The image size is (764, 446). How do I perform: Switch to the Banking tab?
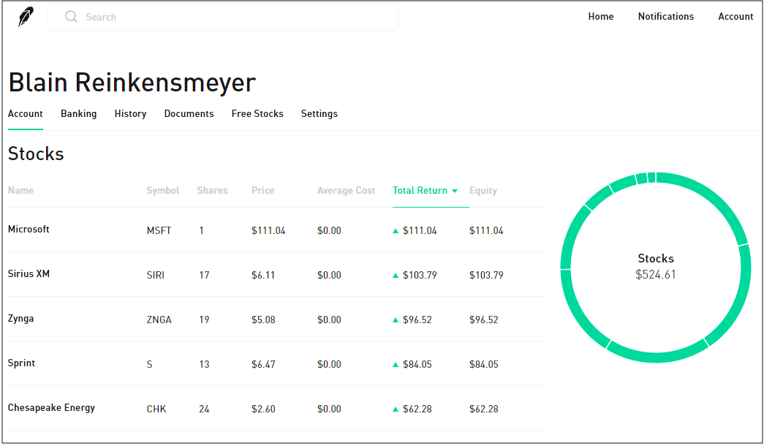(x=78, y=114)
